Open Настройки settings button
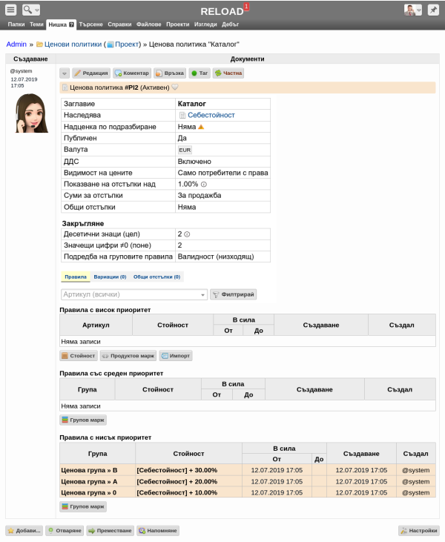This screenshot has height=542, width=445. coord(419,531)
